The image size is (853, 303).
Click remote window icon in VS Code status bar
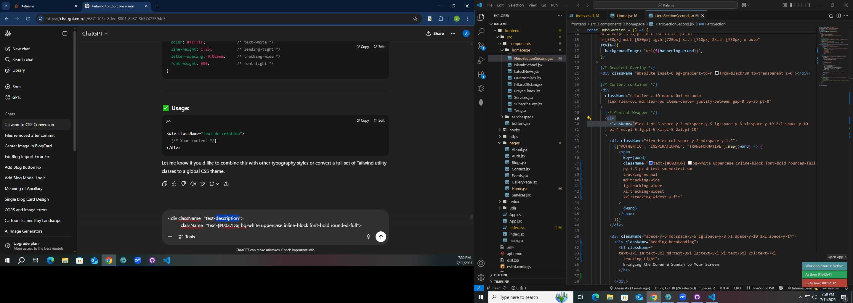[x=479, y=288]
